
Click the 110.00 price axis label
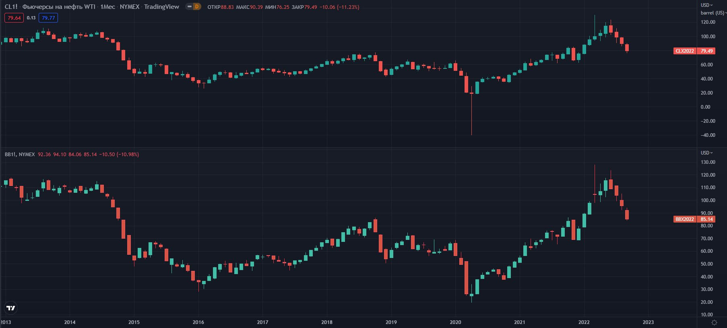tap(708, 187)
